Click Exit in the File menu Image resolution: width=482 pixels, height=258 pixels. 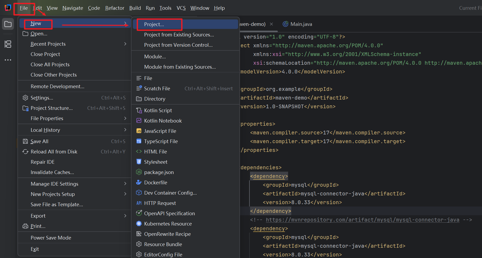pos(74,249)
